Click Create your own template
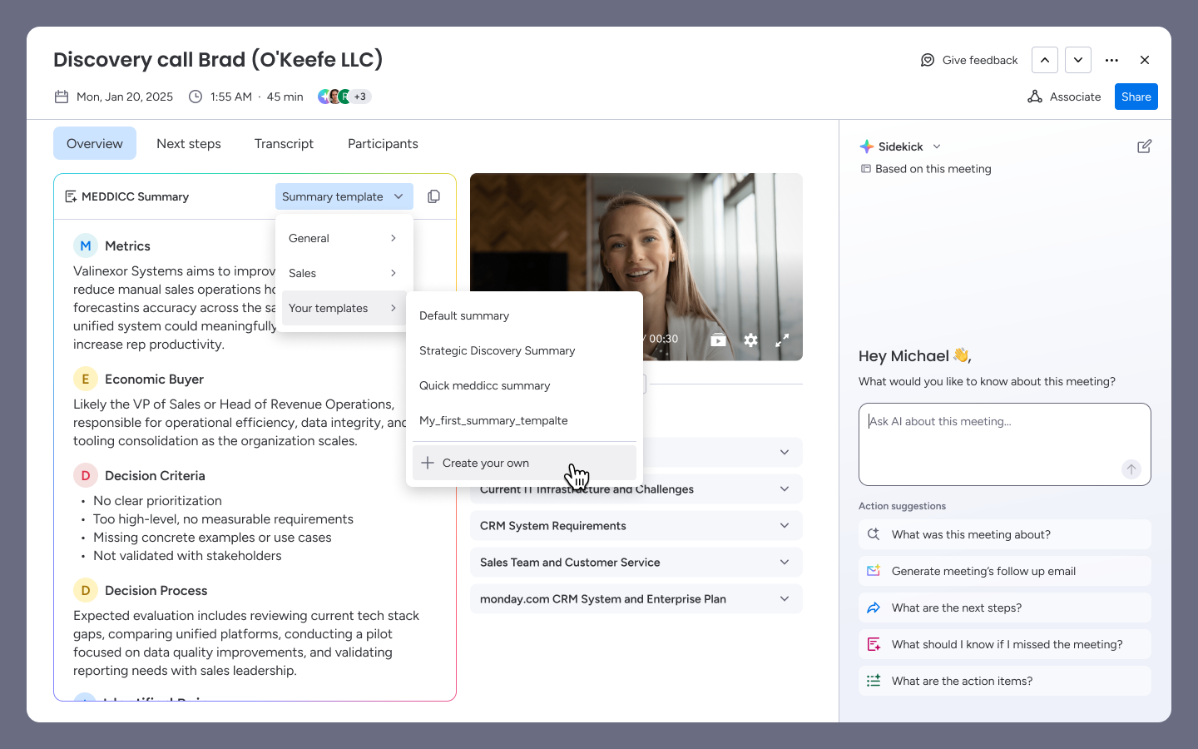1198x749 pixels. click(x=524, y=463)
